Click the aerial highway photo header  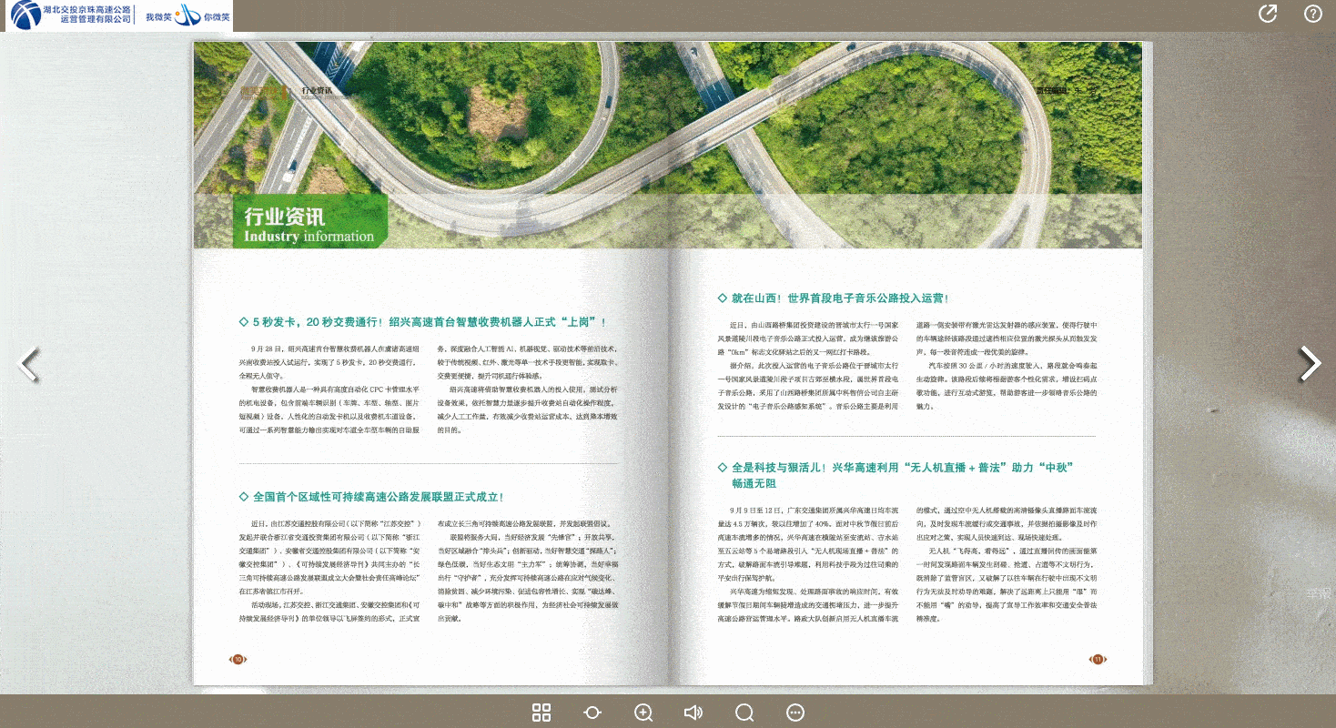[664, 118]
